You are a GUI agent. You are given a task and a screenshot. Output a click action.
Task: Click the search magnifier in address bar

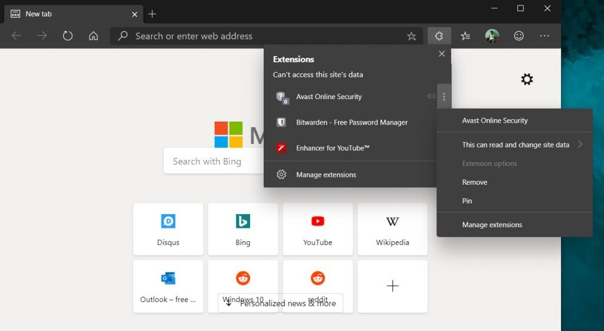(x=123, y=36)
